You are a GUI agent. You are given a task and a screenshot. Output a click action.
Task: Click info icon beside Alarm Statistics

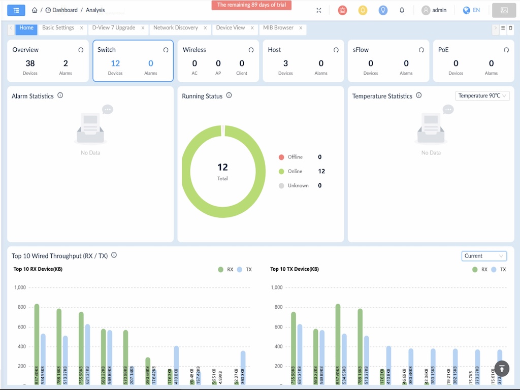click(x=60, y=95)
